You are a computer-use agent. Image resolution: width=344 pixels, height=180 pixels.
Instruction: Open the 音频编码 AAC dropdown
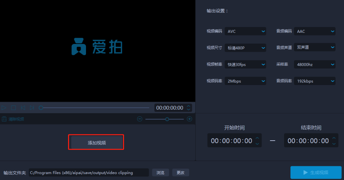pos(315,31)
